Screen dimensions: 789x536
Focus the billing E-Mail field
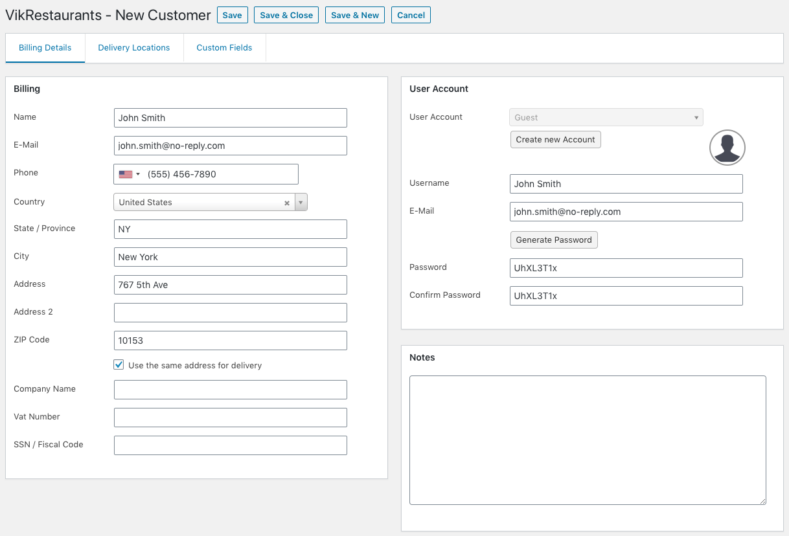tap(231, 146)
